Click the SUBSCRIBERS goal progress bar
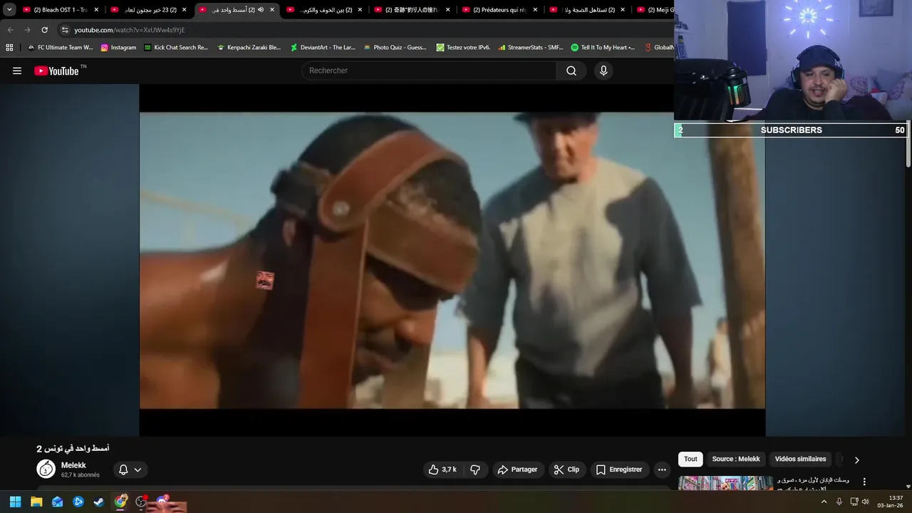912x513 pixels. coord(791,130)
